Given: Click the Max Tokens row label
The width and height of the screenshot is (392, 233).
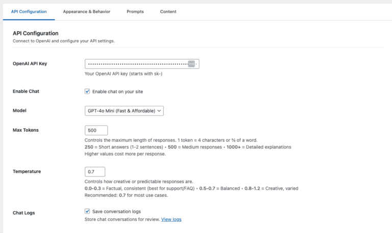Looking at the screenshot, I should tap(26, 130).
